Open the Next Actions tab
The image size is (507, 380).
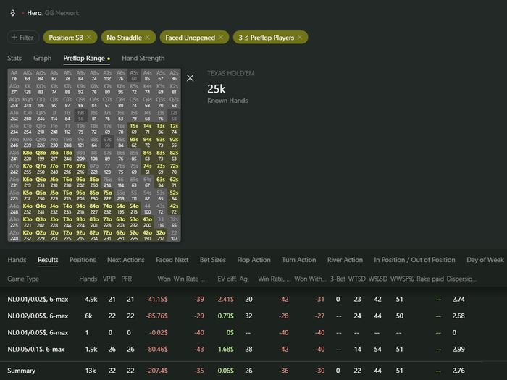126,260
